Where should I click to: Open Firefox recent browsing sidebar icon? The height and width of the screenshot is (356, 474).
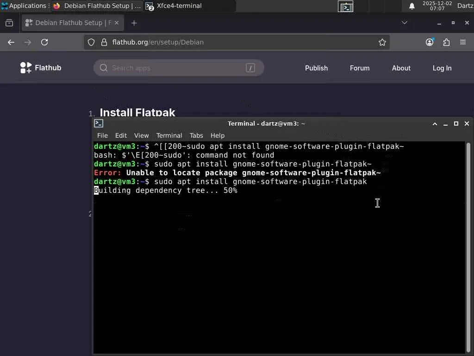coord(9,23)
